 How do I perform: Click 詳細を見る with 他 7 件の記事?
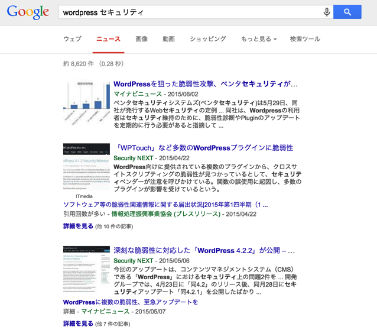78,324
